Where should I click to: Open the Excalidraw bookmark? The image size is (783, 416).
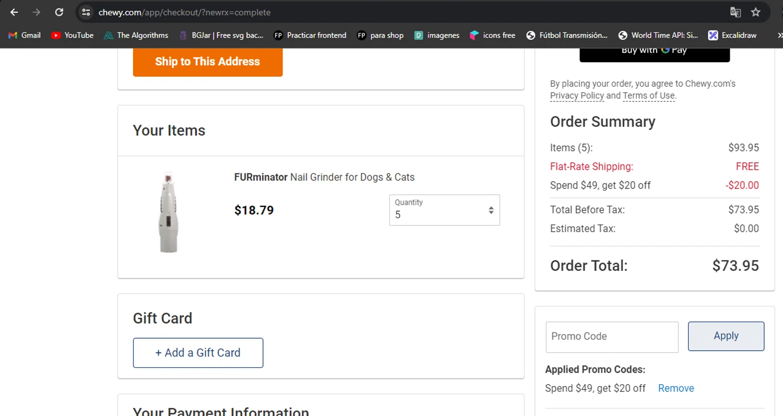point(732,35)
